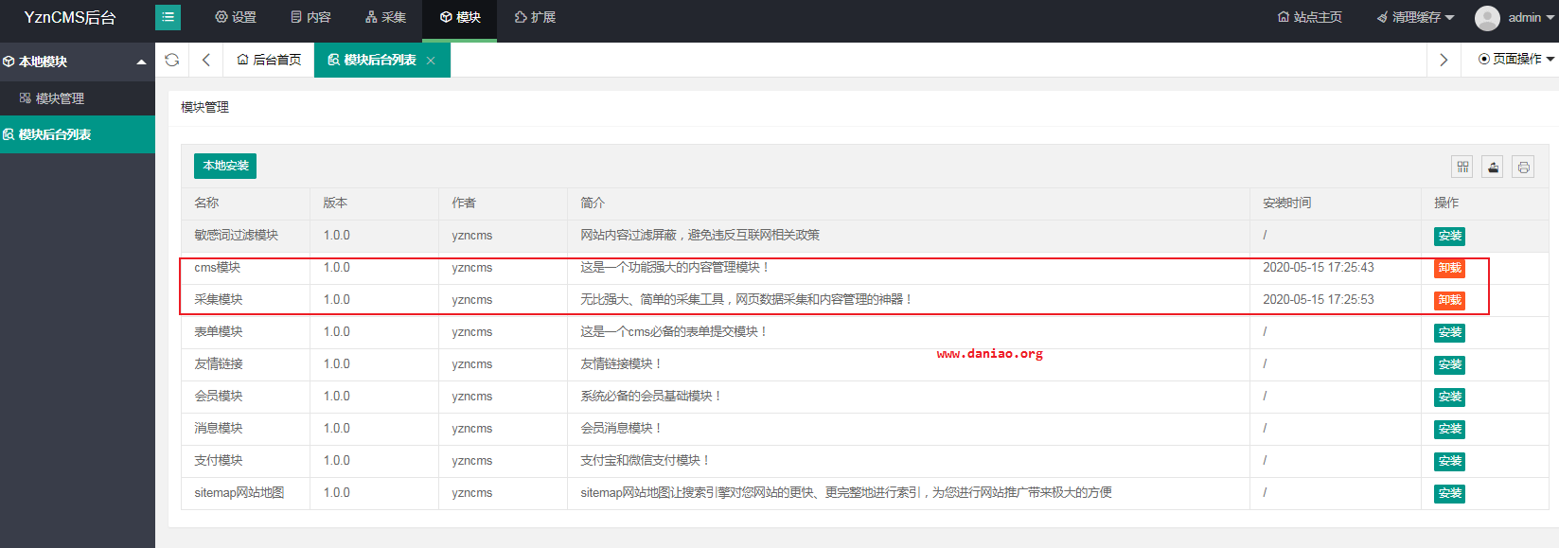Install the 表单模块

pos(1449,332)
